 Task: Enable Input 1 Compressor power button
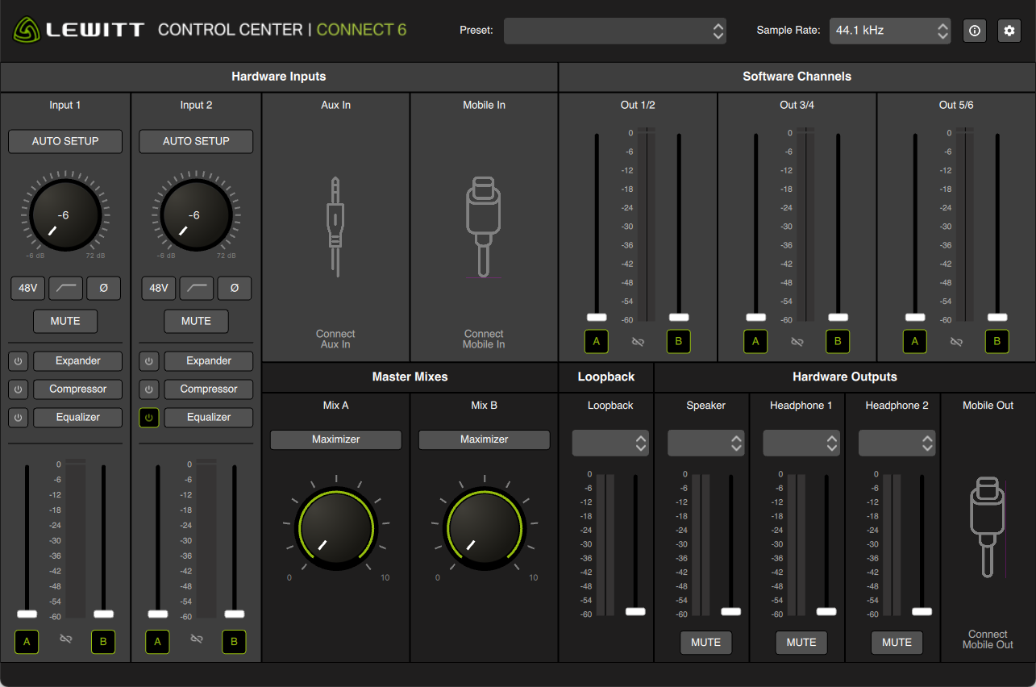tap(18, 389)
